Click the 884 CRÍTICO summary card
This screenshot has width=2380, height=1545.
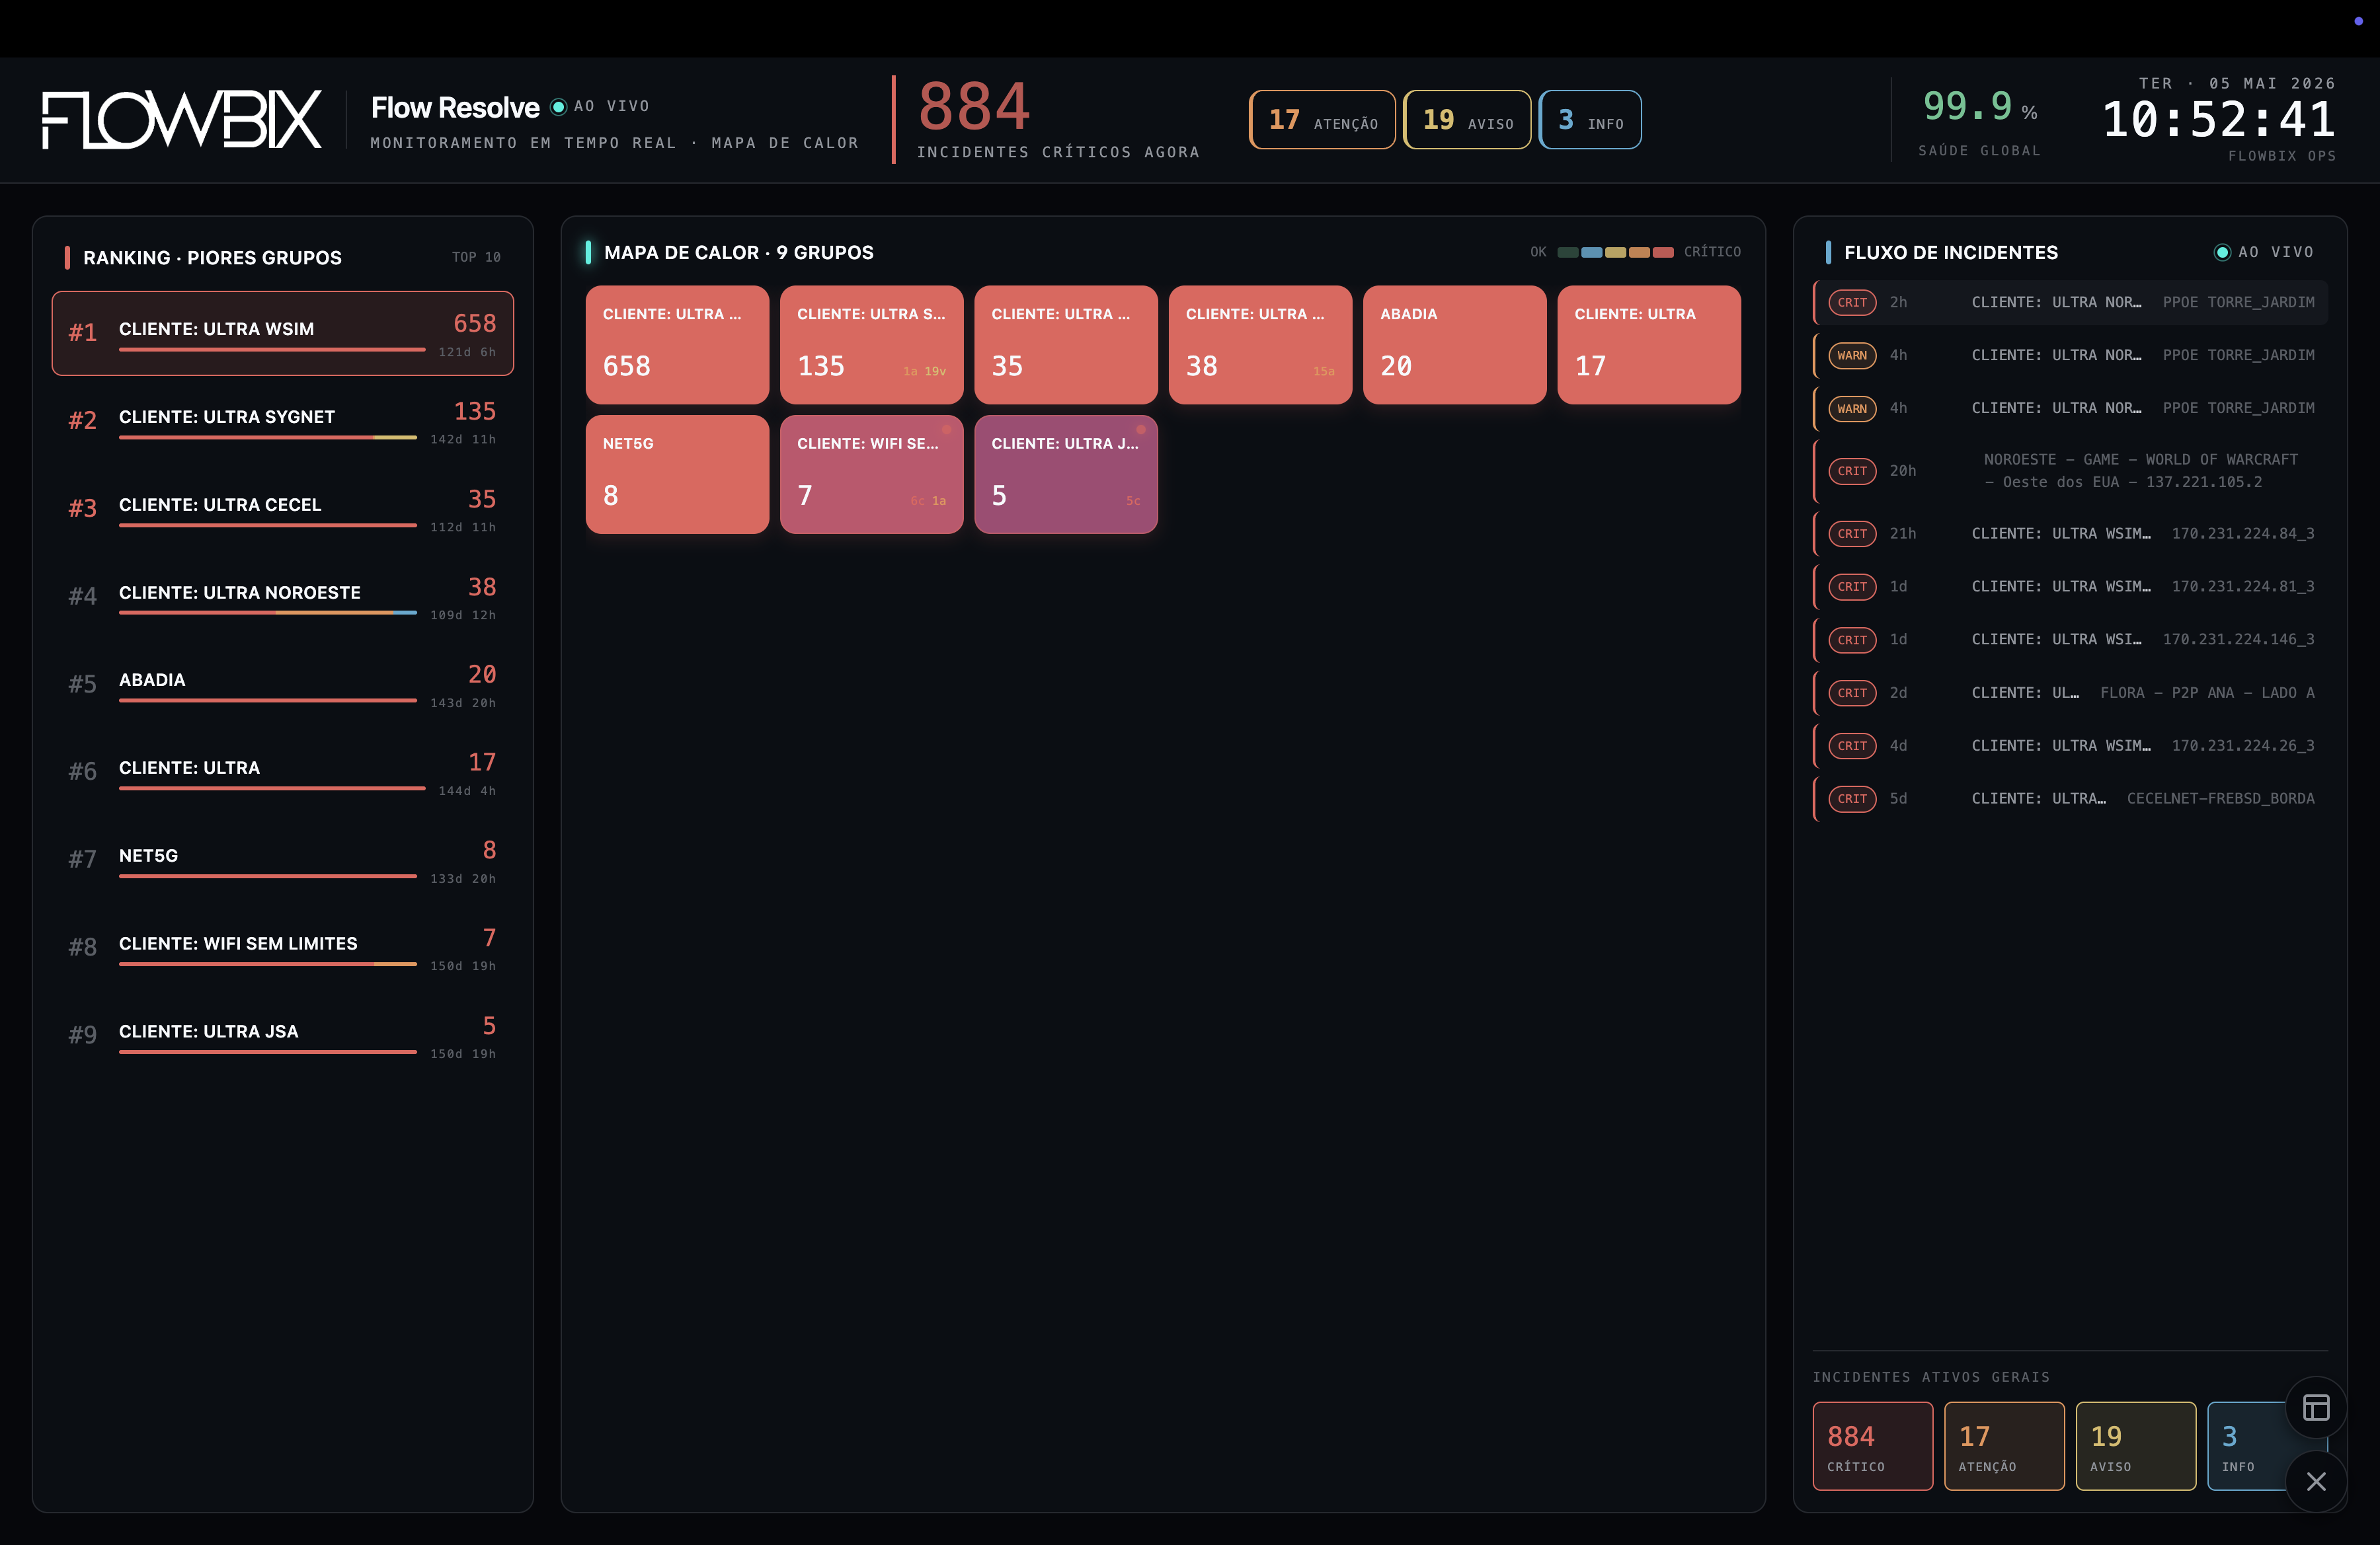coord(1872,1446)
